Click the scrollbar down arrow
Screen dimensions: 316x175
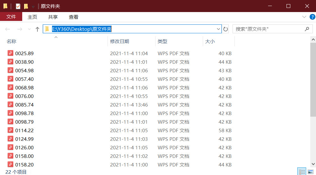313,164
